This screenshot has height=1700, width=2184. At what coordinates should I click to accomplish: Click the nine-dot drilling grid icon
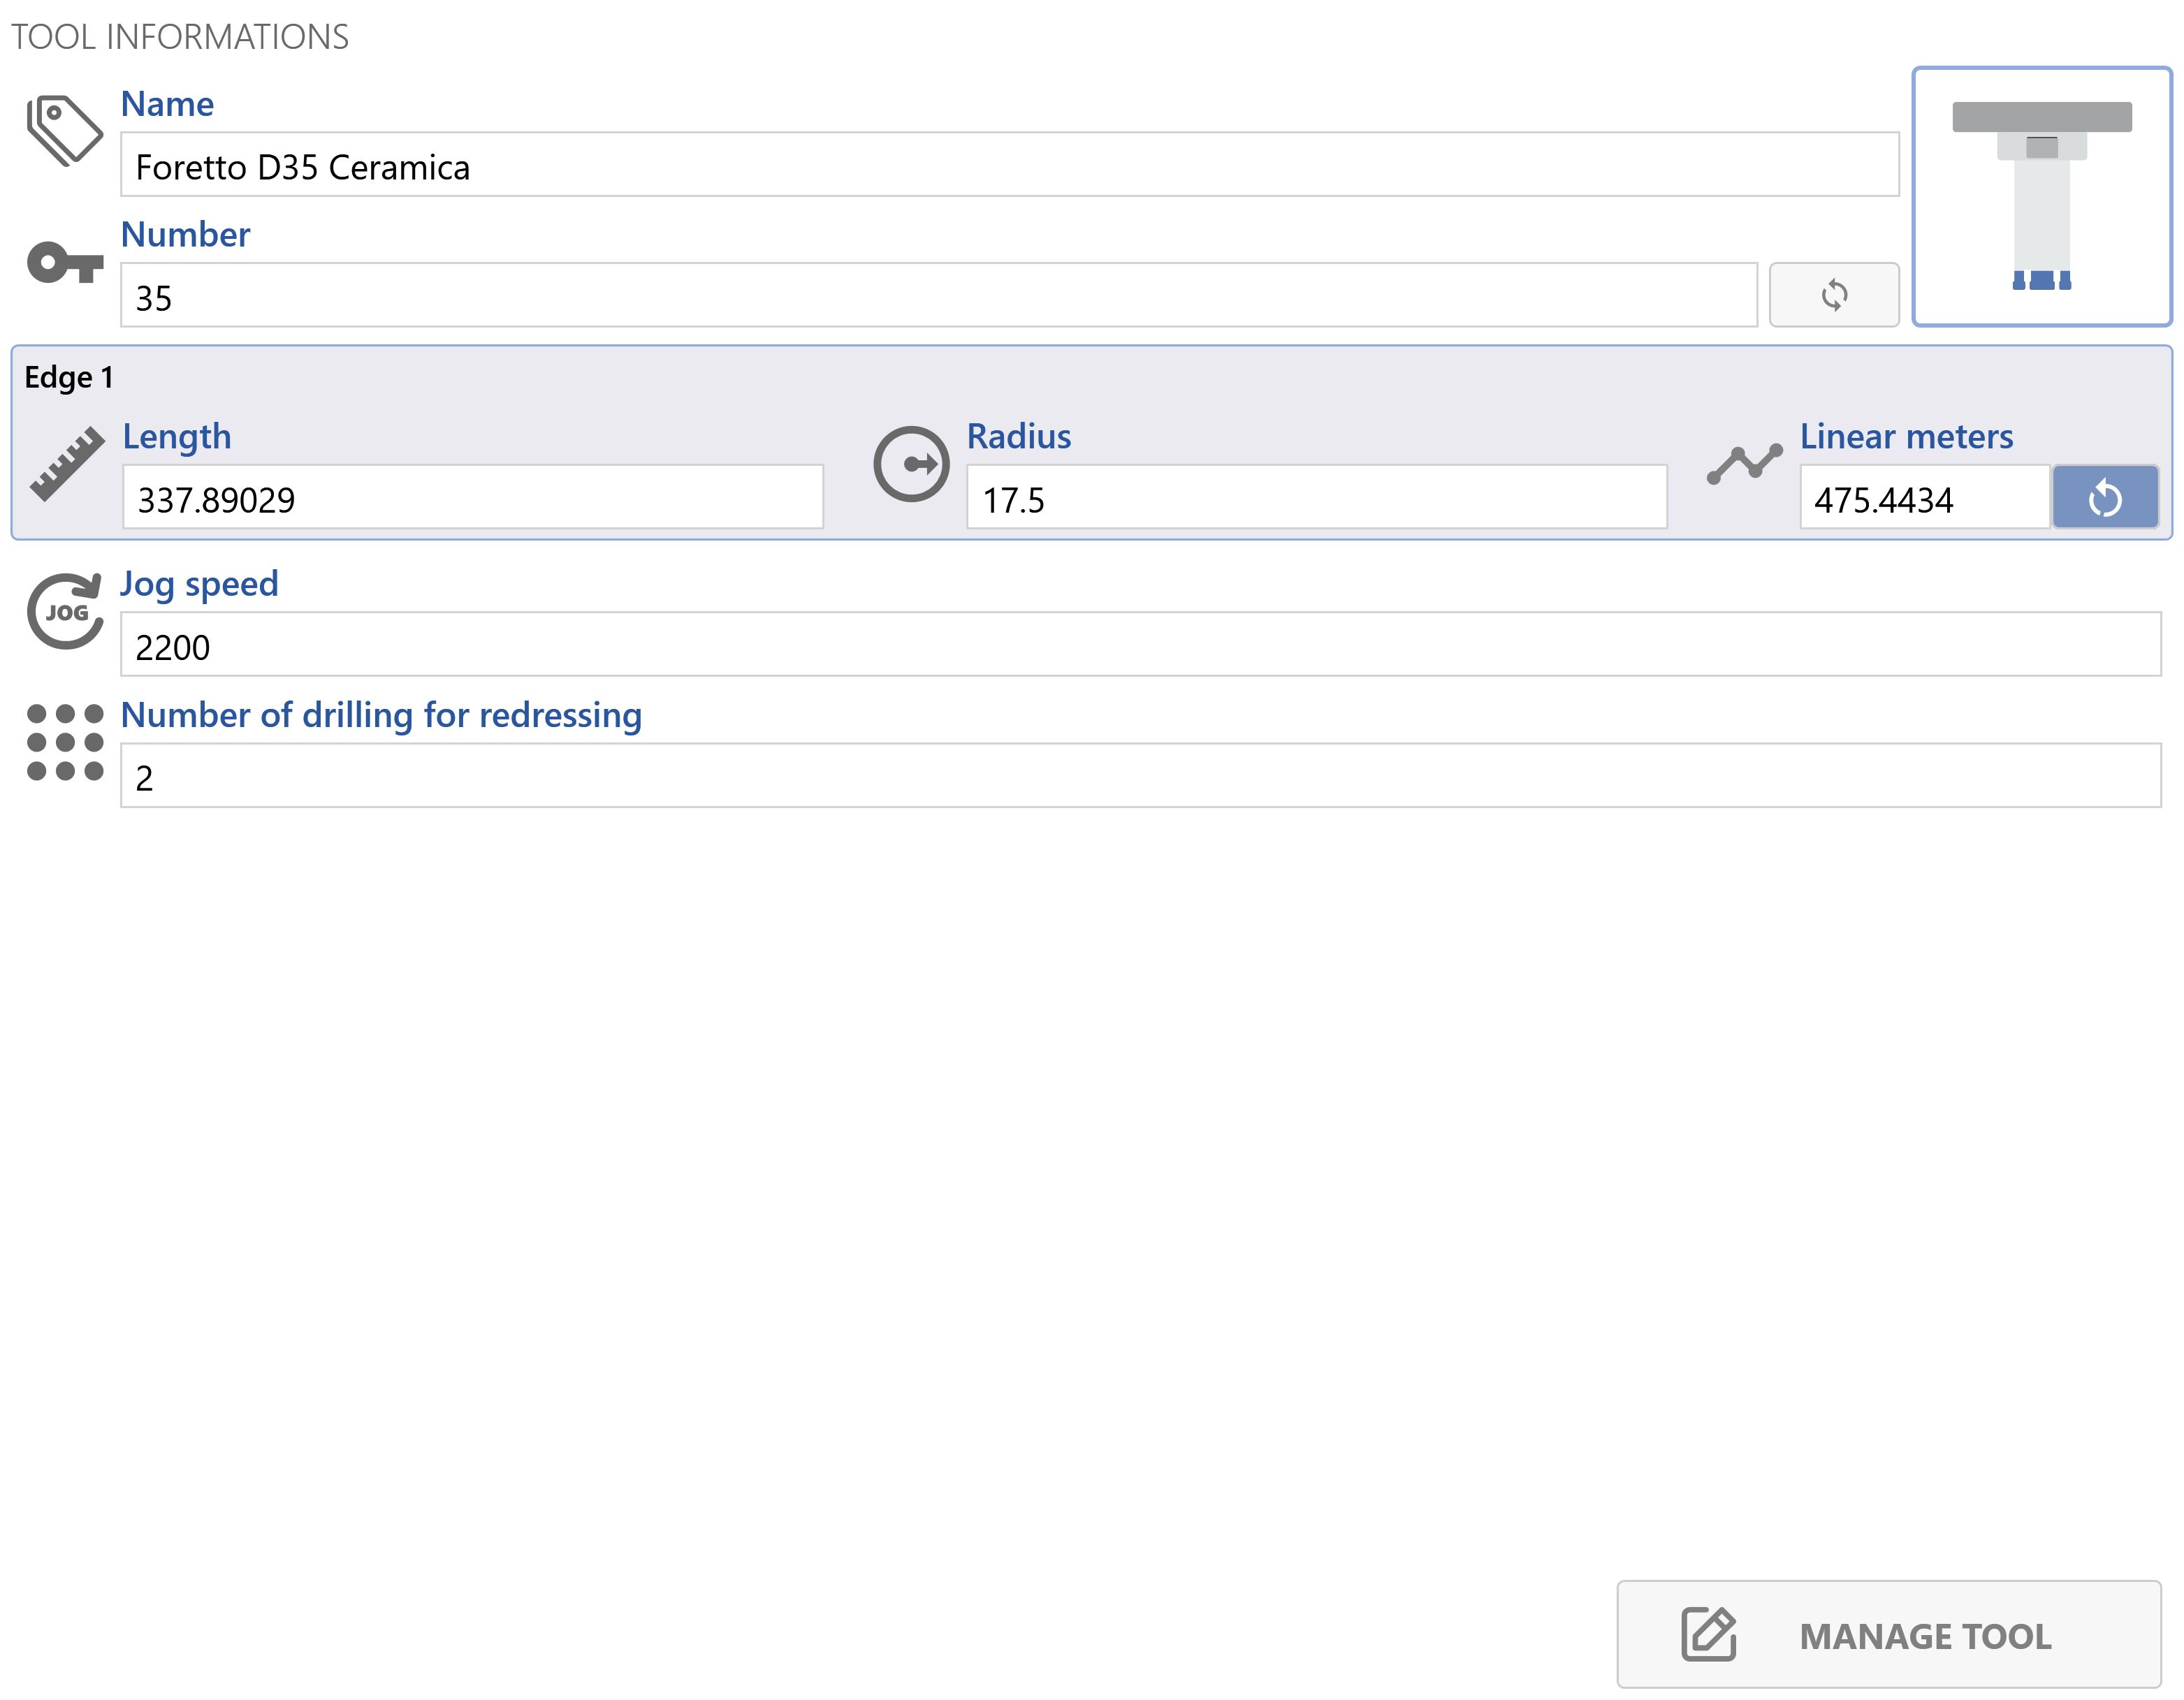point(65,742)
